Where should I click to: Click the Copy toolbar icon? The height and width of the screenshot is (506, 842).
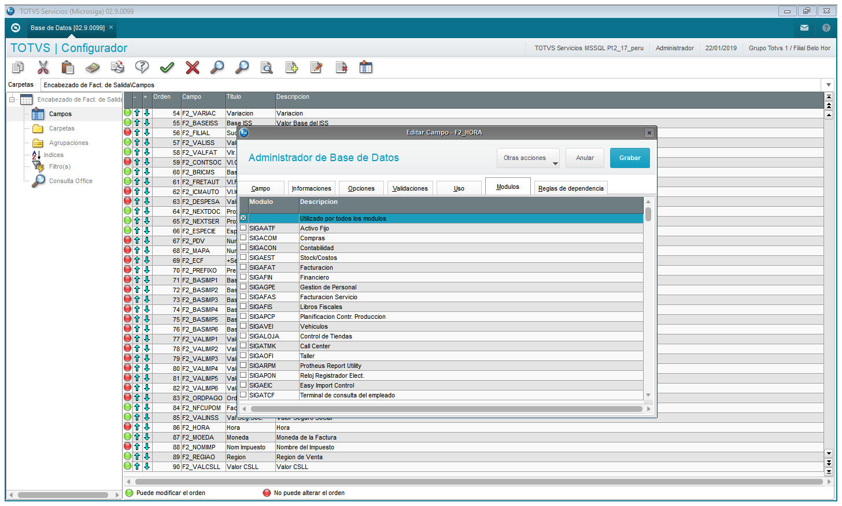pos(18,68)
